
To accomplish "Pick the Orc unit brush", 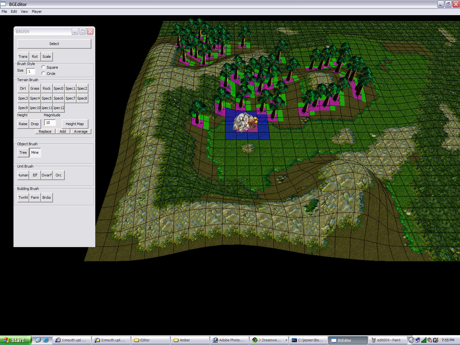I will (58, 175).
